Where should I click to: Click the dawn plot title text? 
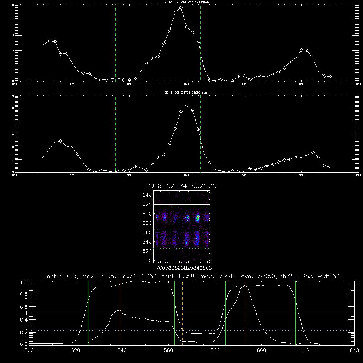click(187, 2)
